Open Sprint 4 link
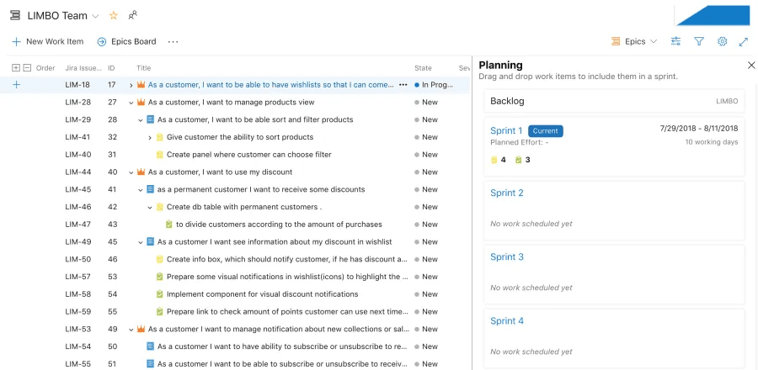 click(507, 320)
